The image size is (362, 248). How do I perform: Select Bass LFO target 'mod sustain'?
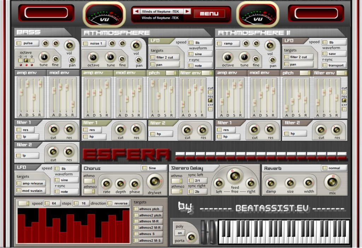pyautogui.click(x=31, y=190)
